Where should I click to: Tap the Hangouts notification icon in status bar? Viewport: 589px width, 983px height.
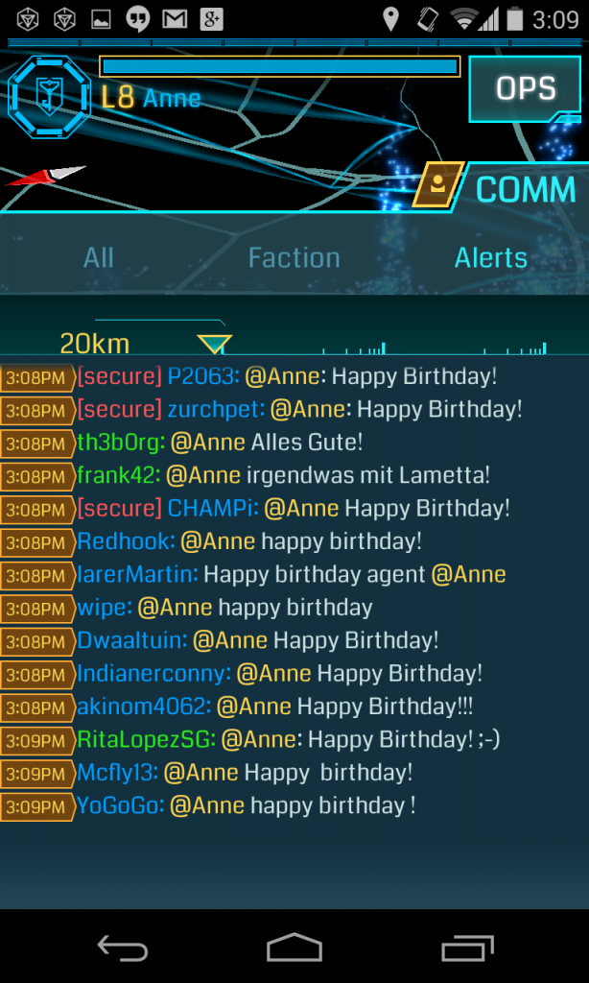click(x=138, y=20)
